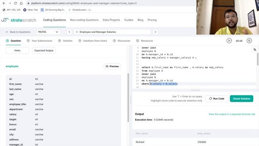The width and height of the screenshot is (259, 146).
Task: Open the Okta-Tide bookmark
Action: [x=31, y=10]
